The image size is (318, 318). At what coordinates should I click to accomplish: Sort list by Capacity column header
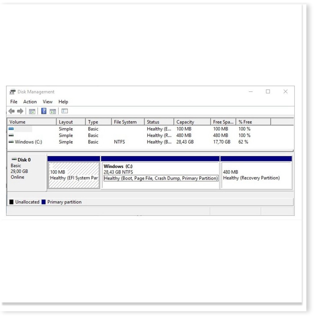click(x=191, y=122)
